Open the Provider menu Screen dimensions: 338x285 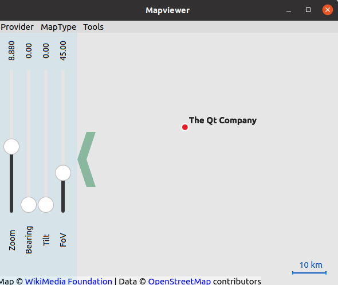pyautogui.click(x=17, y=27)
